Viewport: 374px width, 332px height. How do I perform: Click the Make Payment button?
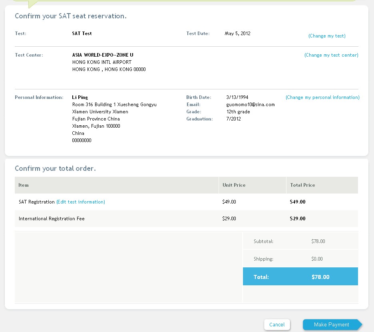tap(331, 324)
